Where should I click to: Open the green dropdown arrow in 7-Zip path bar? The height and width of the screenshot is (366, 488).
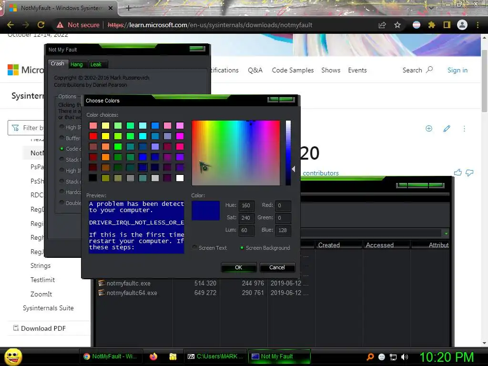point(446,234)
